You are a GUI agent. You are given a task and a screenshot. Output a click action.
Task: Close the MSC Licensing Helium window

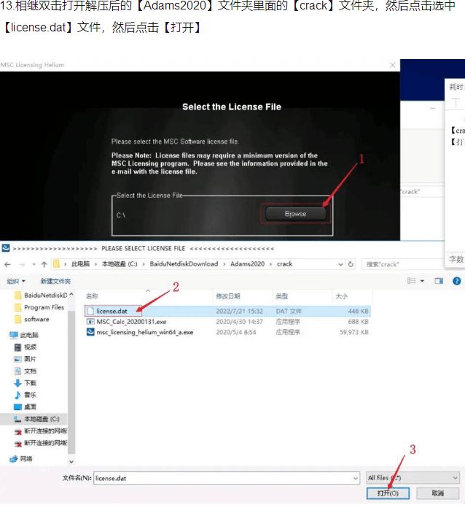tap(392, 65)
